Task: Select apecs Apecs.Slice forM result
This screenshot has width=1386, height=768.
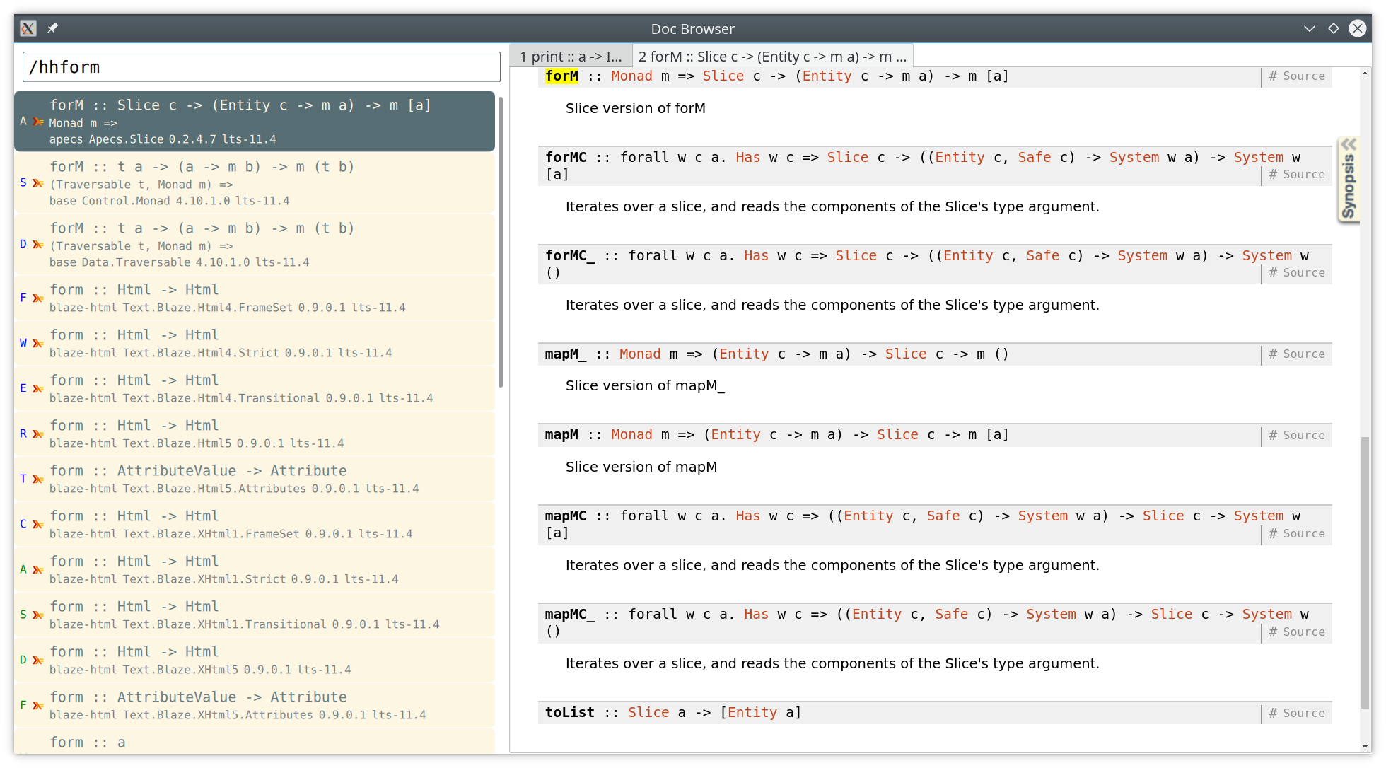Action: pos(255,121)
